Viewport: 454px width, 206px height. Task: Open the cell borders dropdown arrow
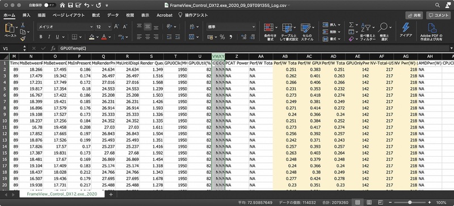tap(80, 37)
